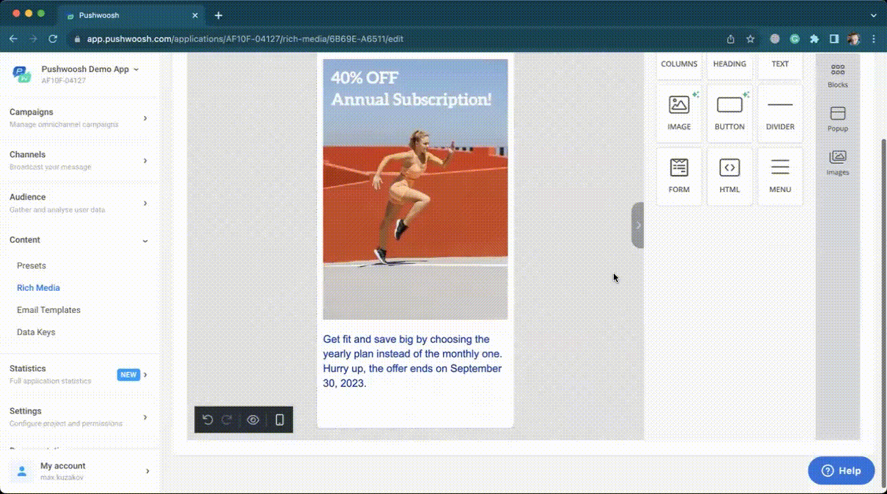887x494 pixels.
Task: Click the browser forward arrow
Action: click(33, 39)
